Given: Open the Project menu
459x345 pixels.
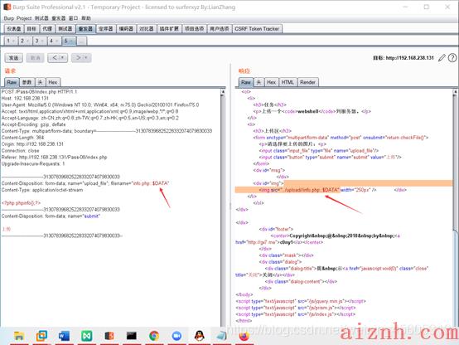Looking at the screenshot, I should 24,18.
